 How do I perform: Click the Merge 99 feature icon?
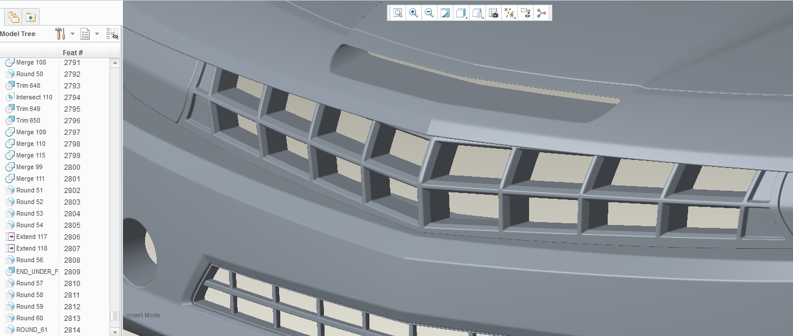pyautogui.click(x=10, y=167)
